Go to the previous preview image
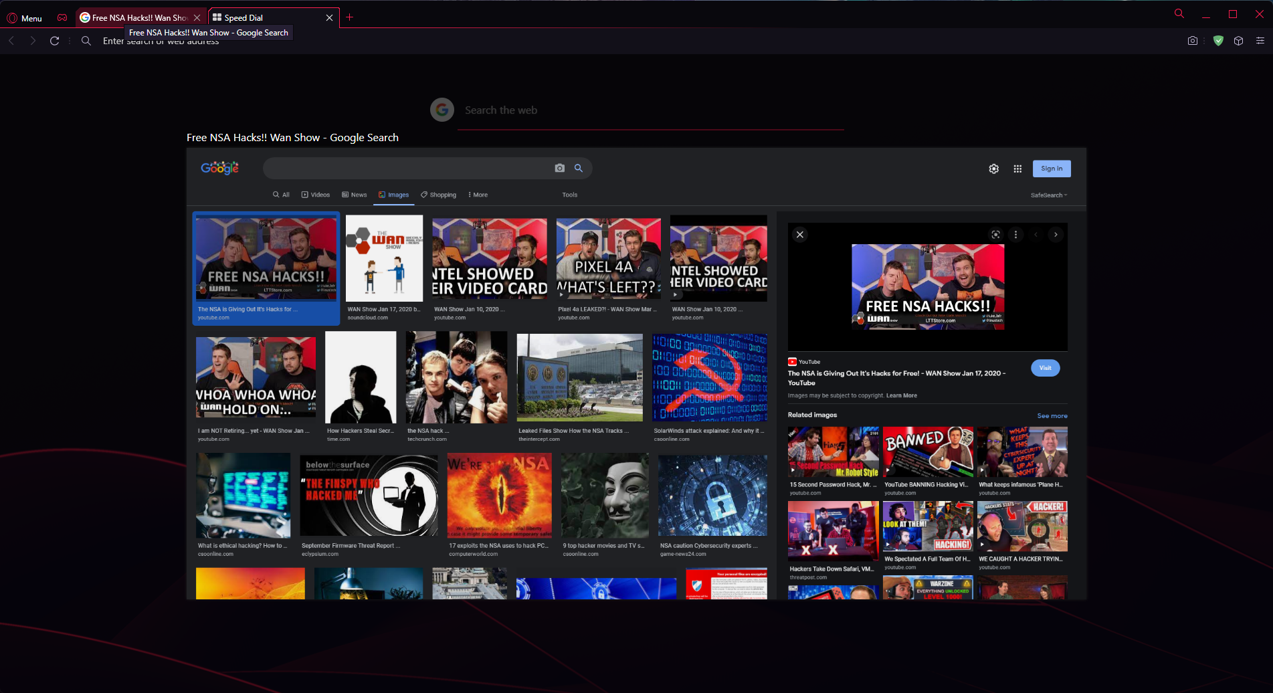Viewport: 1273px width, 693px height. coord(1036,234)
